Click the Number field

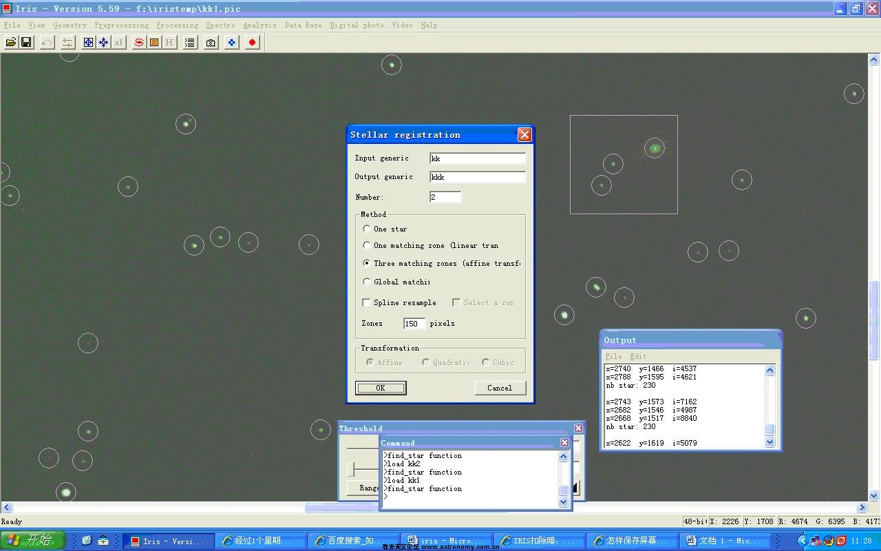[x=445, y=197]
